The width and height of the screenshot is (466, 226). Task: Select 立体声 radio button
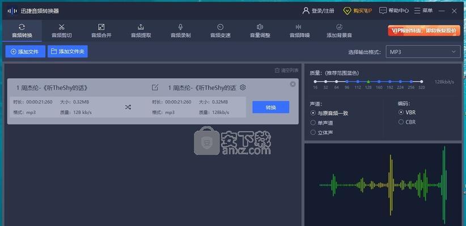click(322, 132)
